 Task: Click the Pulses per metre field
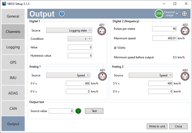[164, 29]
